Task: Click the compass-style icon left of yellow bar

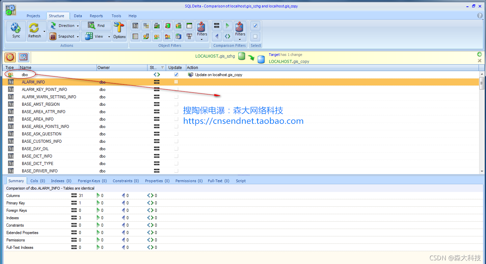Action: (x=10, y=57)
